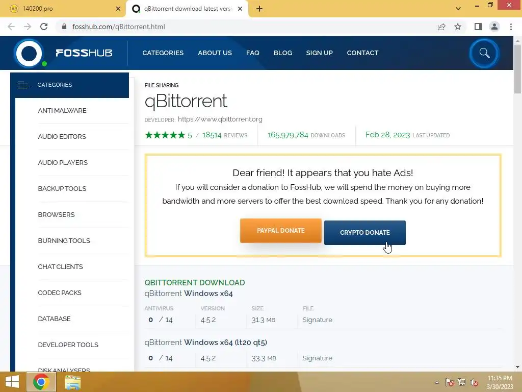The height and width of the screenshot is (392, 522).
Task: Select CODEC PACKS category
Action: pyautogui.click(x=60, y=292)
